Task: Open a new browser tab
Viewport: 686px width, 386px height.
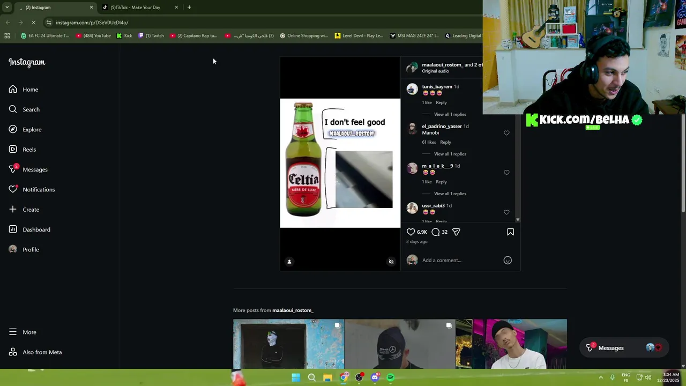Action: tap(189, 8)
